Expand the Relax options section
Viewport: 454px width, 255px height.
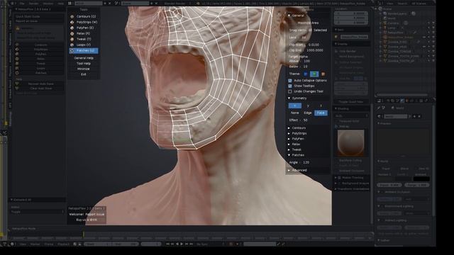click(x=289, y=144)
